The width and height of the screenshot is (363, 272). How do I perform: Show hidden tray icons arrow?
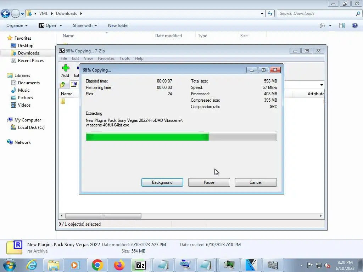coord(301,265)
